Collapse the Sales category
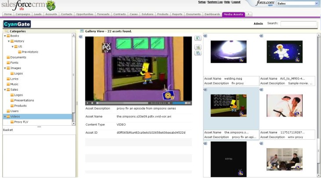 coord(5,90)
